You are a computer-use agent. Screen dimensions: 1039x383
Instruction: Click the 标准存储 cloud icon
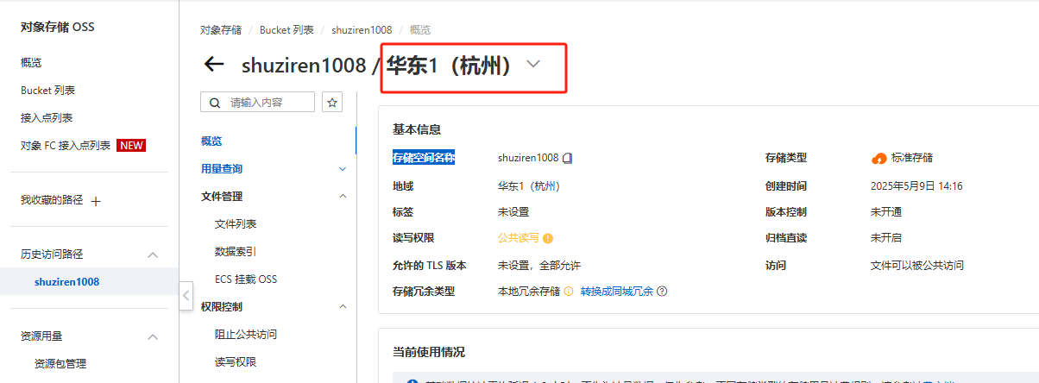click(x=878, y=158)
